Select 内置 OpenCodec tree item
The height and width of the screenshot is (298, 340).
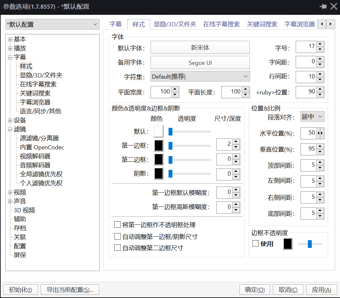pos(42,147)
